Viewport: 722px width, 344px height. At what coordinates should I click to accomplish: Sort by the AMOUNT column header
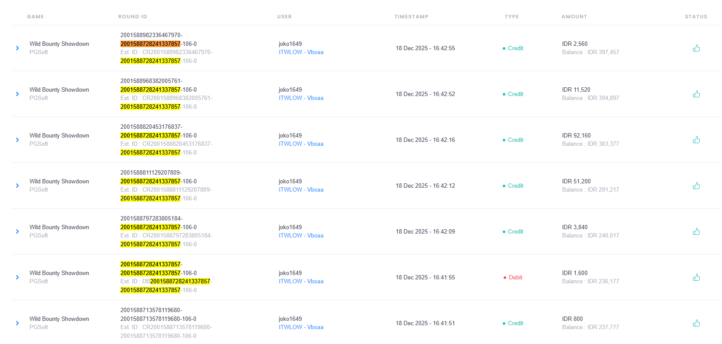click(x=574, y=17)
